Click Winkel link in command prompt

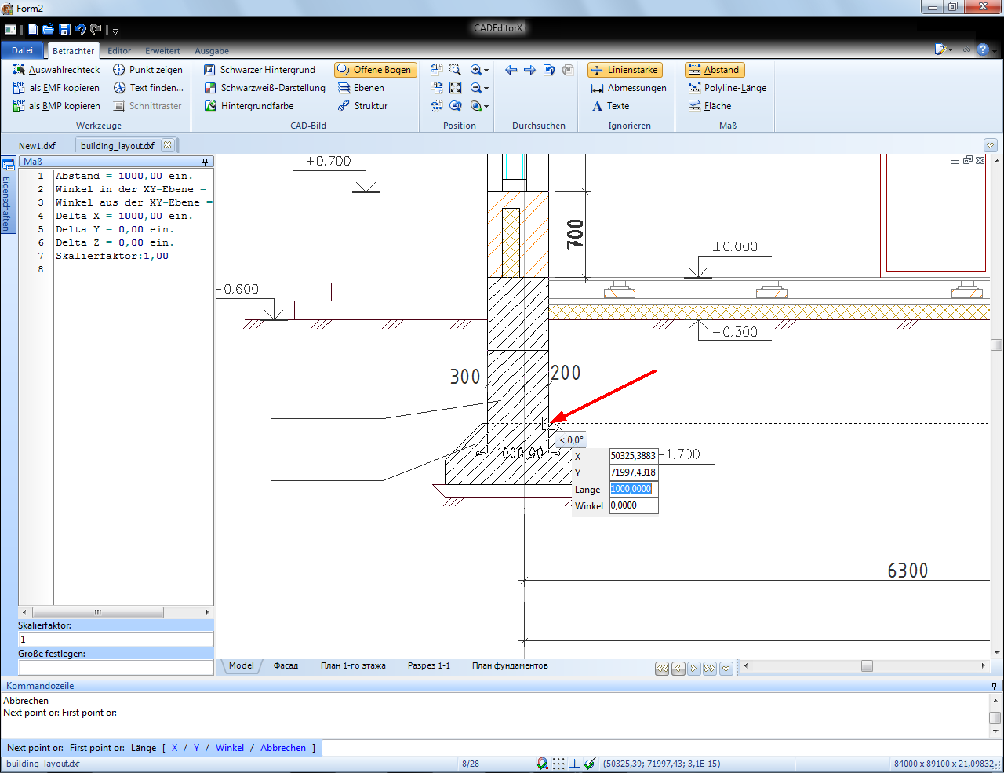coord(230,748)
